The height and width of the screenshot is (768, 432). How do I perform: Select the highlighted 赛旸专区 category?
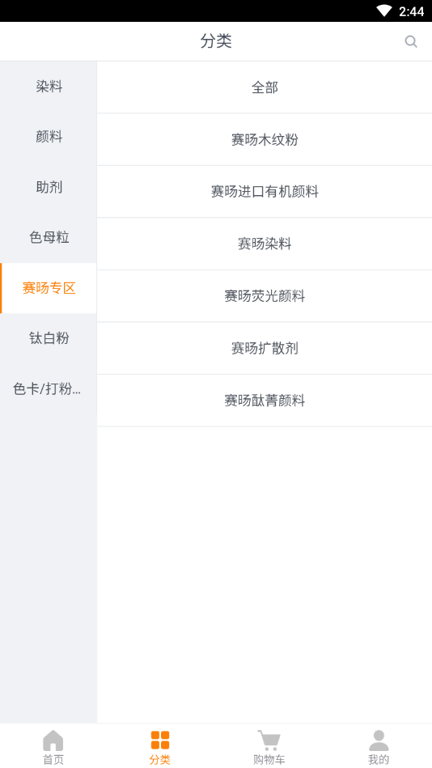49,288
